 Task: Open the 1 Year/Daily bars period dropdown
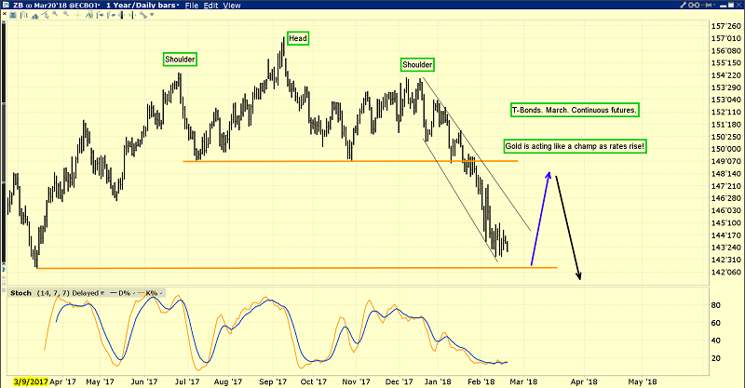(x=142, y=6)
